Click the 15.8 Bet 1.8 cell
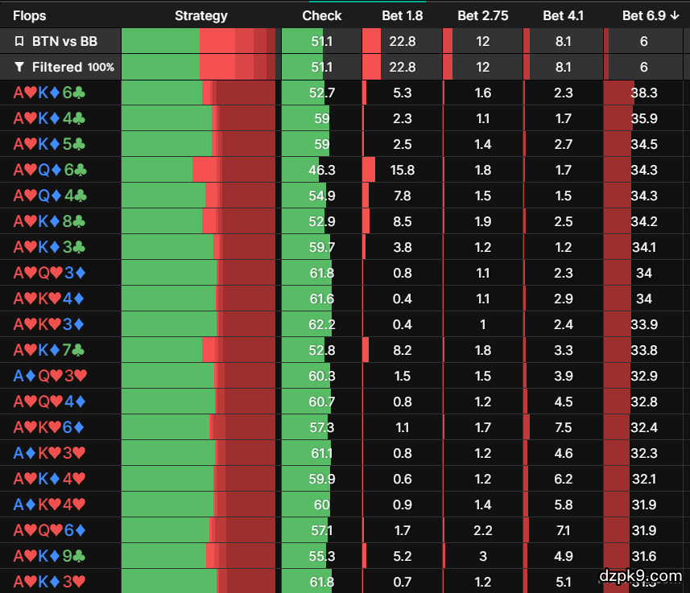Viewport: 690px width, 593px height. (402, 170)
